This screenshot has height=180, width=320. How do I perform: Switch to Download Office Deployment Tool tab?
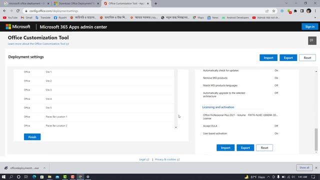pos(76,3)
